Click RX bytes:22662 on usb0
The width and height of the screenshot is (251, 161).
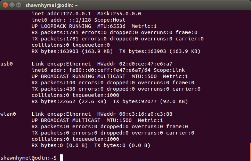53,102
